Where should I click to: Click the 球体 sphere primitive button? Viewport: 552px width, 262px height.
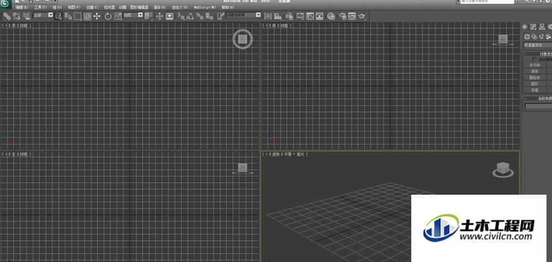coord(535,71)
